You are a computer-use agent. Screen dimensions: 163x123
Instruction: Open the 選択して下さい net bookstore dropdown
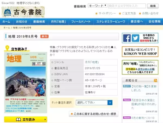(94, 103)
